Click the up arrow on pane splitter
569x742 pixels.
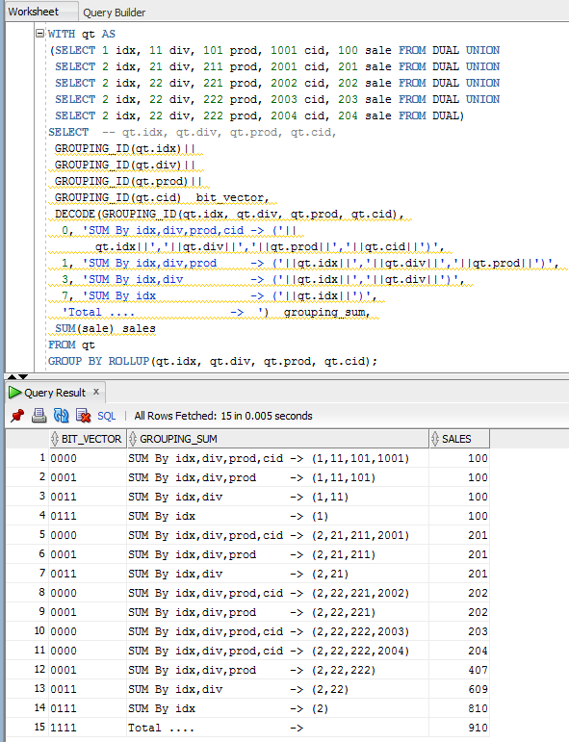(12, 376)
